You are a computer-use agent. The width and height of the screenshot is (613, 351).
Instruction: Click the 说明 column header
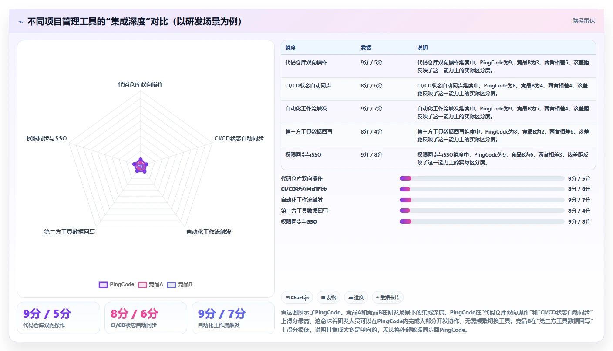tap(422, 48)
